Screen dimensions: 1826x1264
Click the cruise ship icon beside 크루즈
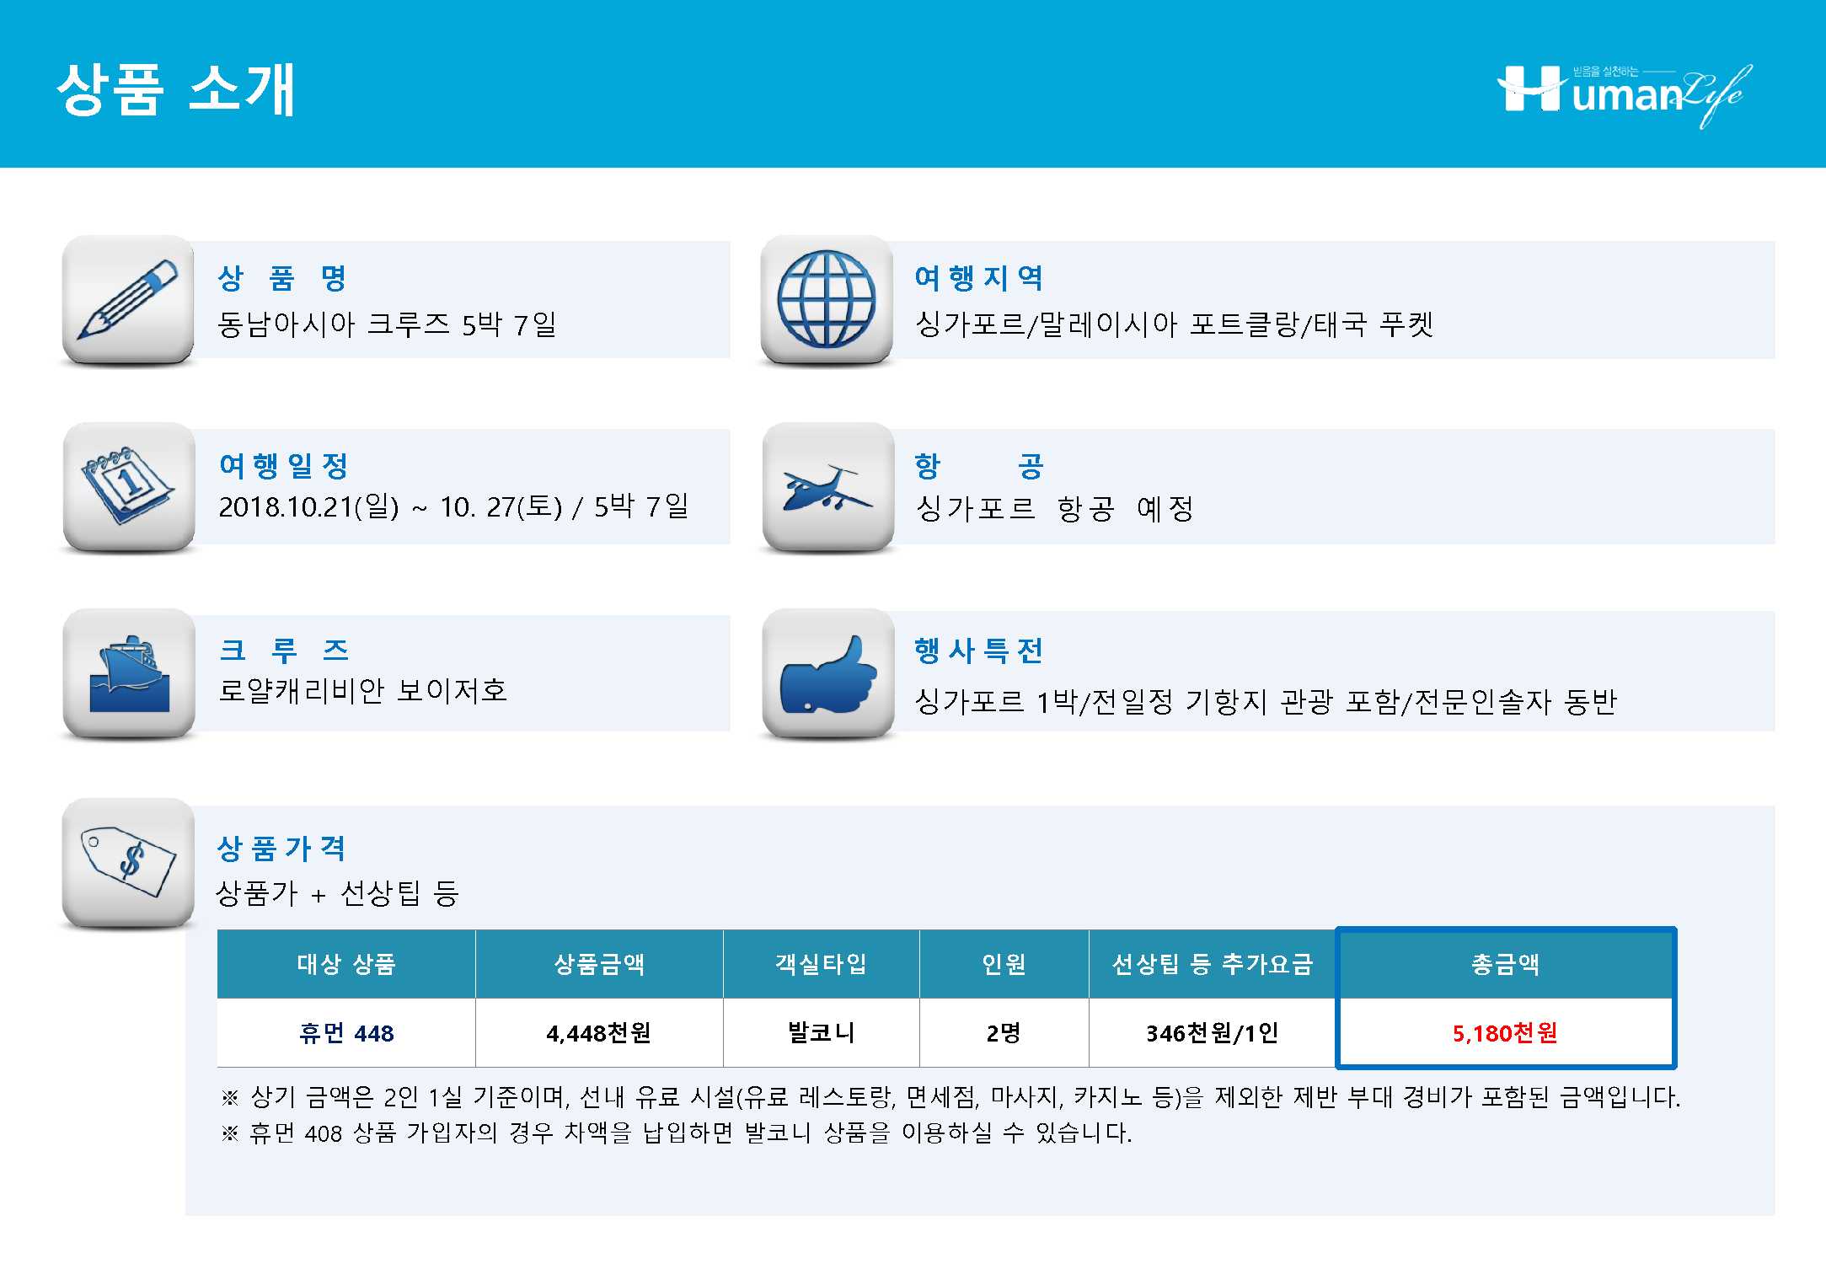point(128,673)
